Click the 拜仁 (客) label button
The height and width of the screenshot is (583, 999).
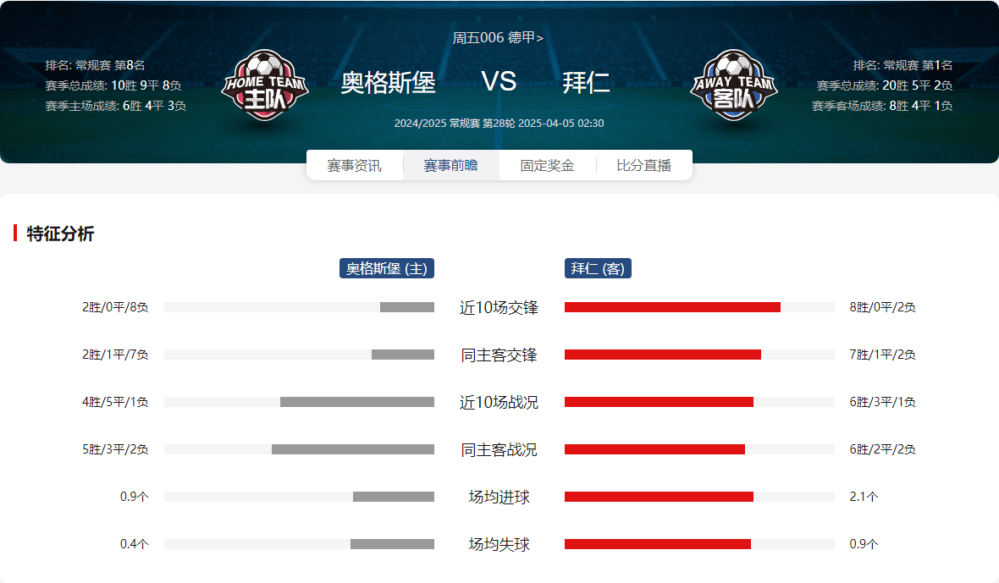pos(598,268)
